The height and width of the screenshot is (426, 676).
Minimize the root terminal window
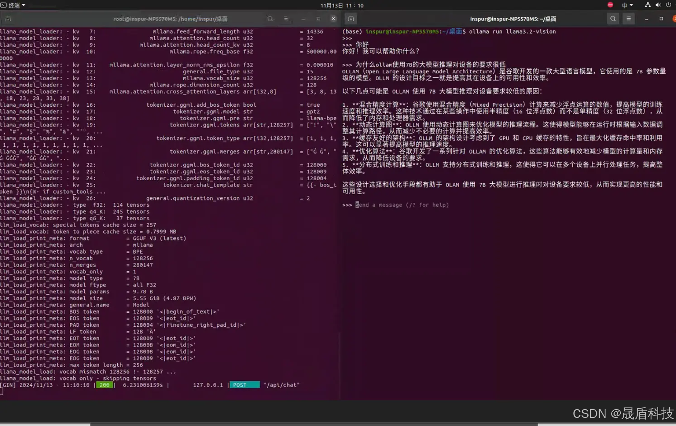tap(304, 19)
